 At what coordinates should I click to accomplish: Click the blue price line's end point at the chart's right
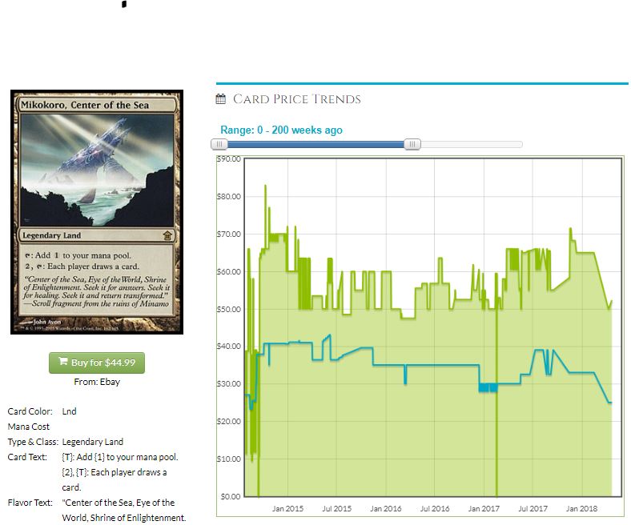click(x=611, y=403)
